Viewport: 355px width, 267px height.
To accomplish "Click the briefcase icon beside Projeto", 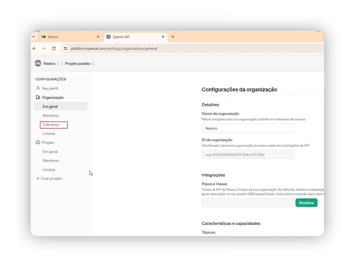I will coord(38,142).
